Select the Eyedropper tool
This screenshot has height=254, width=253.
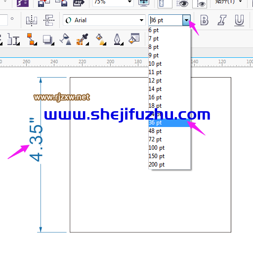[83, 39]
